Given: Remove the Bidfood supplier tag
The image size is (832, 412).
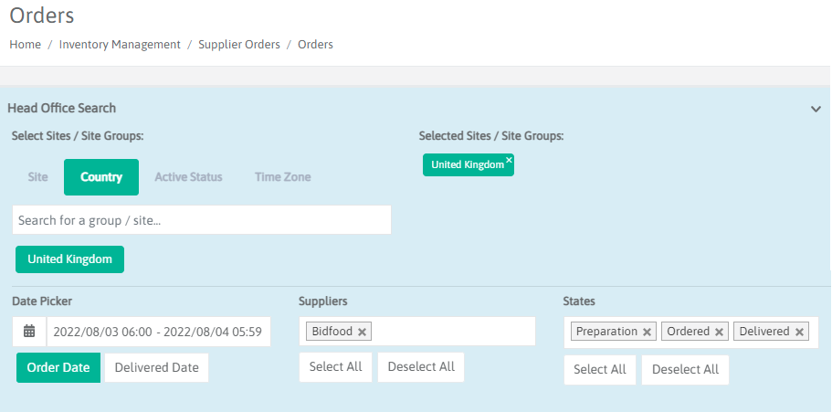Looking at the screenshot, I should click(363, 332).
